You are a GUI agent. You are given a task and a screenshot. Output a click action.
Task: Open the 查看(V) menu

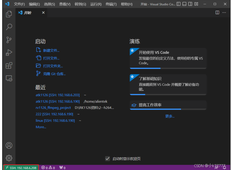pos(65,4)
